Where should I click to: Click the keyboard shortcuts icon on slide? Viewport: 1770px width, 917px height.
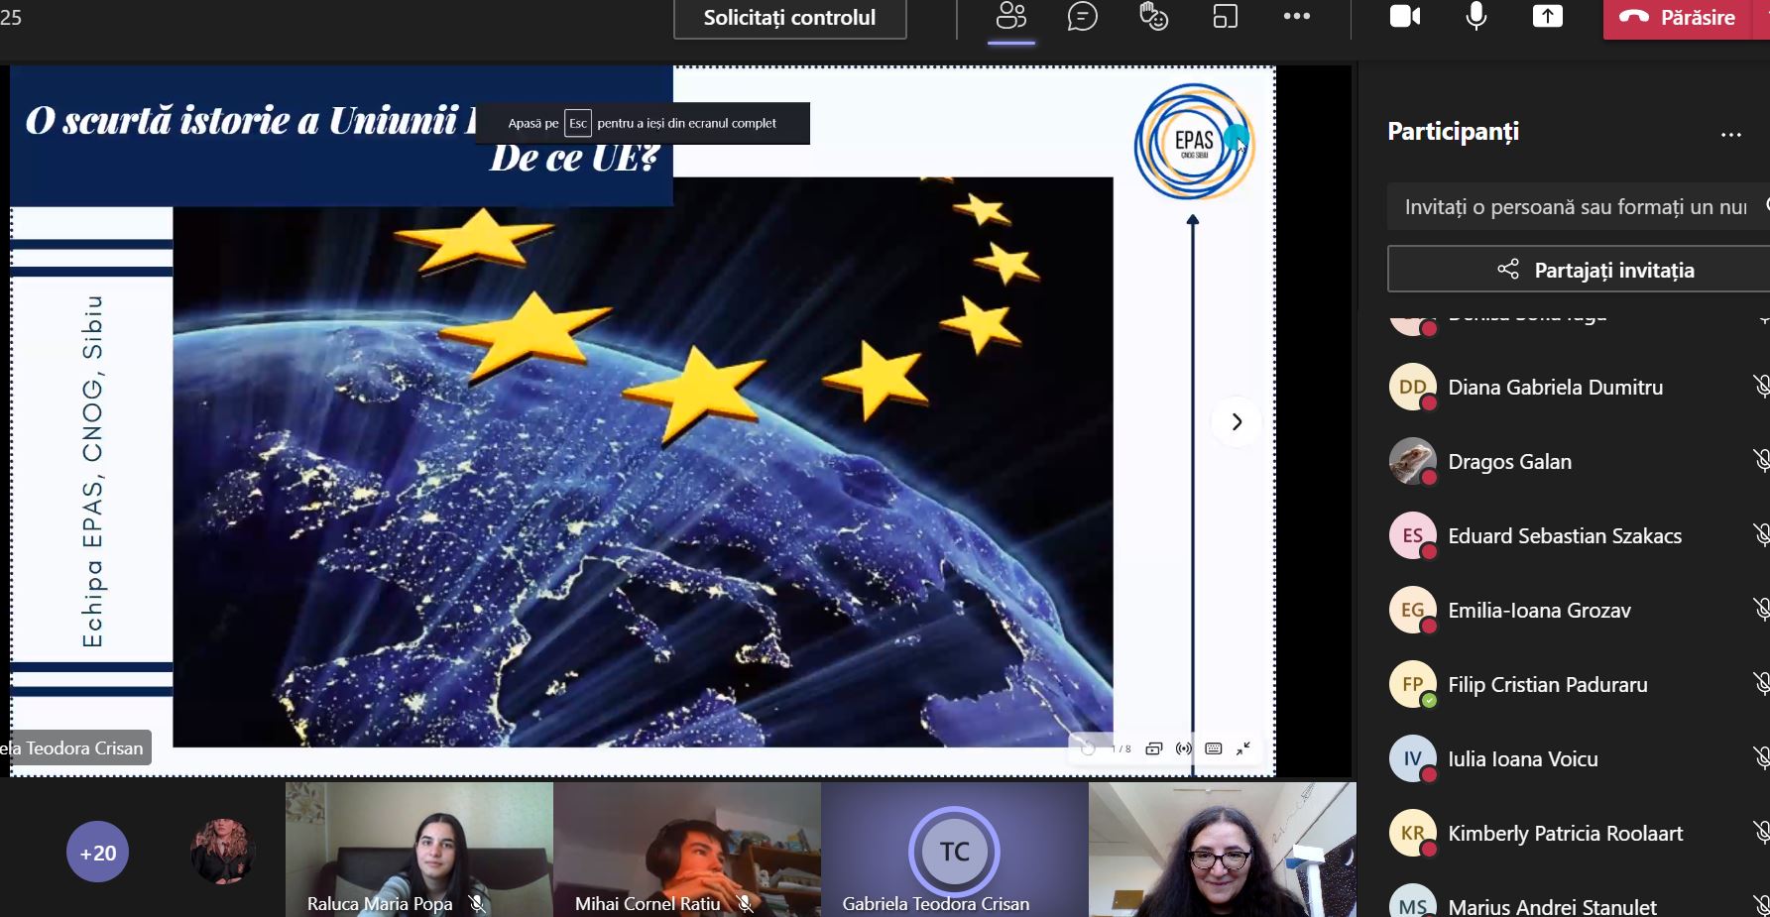pos(1213,748)
